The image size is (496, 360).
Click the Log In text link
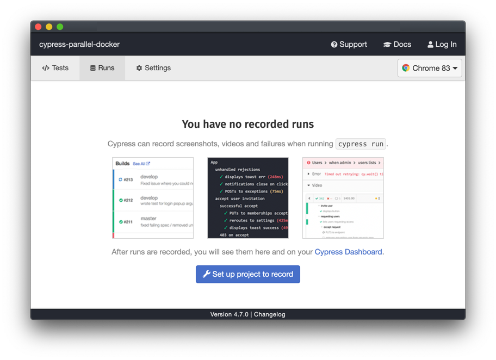[x=446, y=45]
